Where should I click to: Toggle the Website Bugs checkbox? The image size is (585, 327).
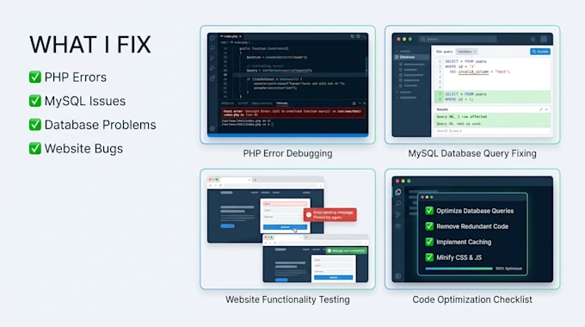[35, 149]
